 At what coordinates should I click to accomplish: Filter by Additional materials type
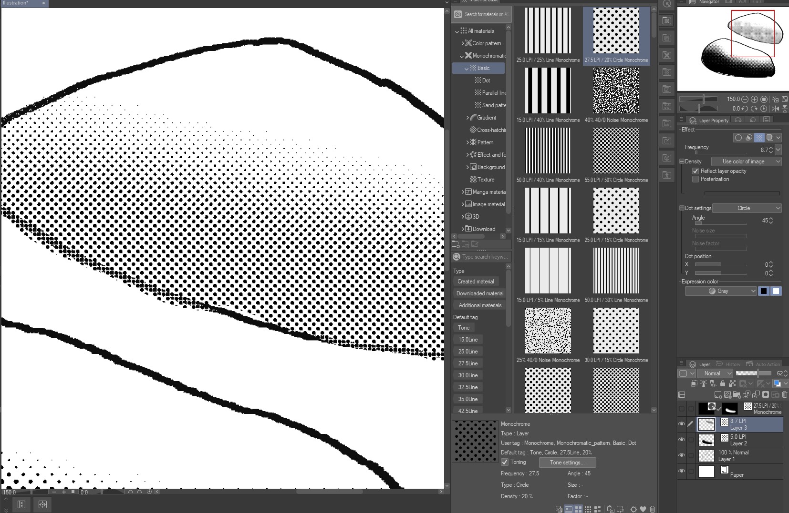tap(479, 305)
